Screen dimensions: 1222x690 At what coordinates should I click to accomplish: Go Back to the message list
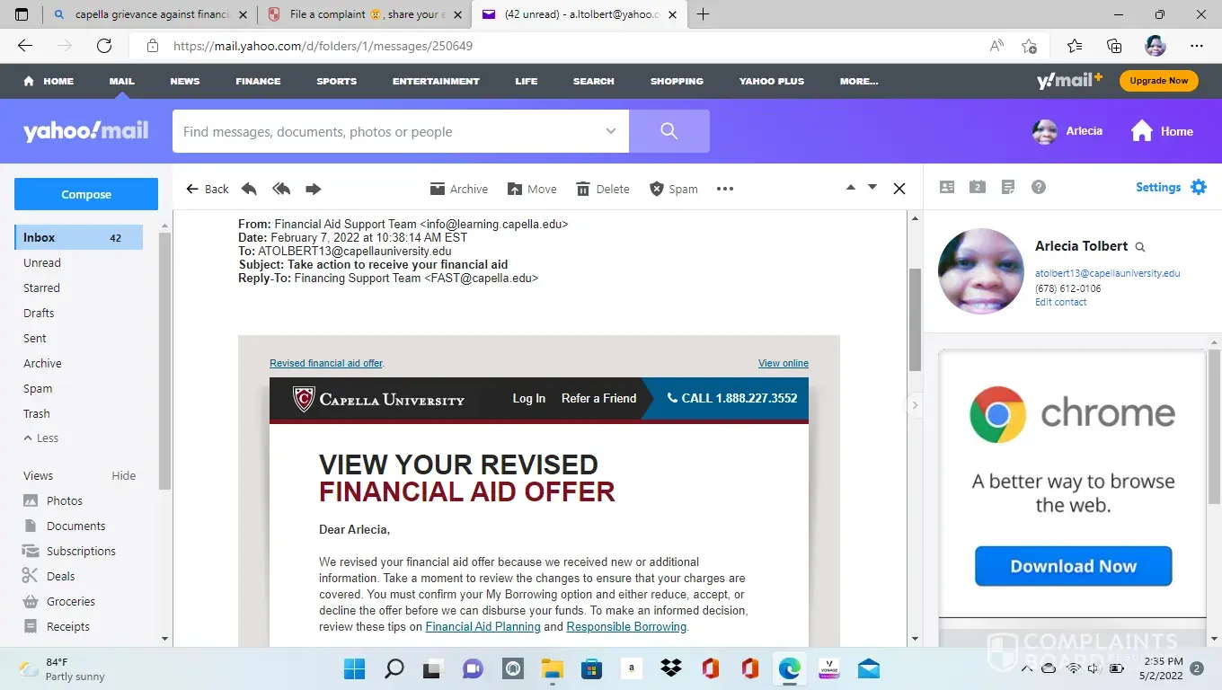207,189
